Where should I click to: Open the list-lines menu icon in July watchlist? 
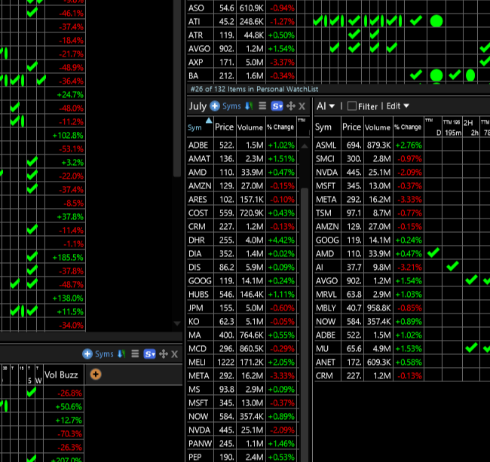(x=262, y=106)
